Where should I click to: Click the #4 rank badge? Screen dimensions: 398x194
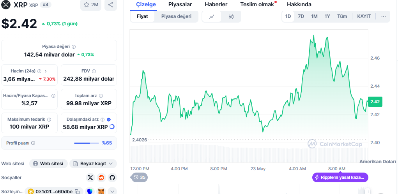(46, 5)
